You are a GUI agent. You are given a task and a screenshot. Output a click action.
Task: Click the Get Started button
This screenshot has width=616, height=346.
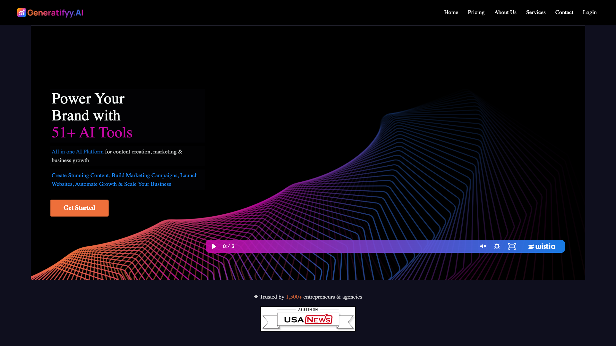79,208
